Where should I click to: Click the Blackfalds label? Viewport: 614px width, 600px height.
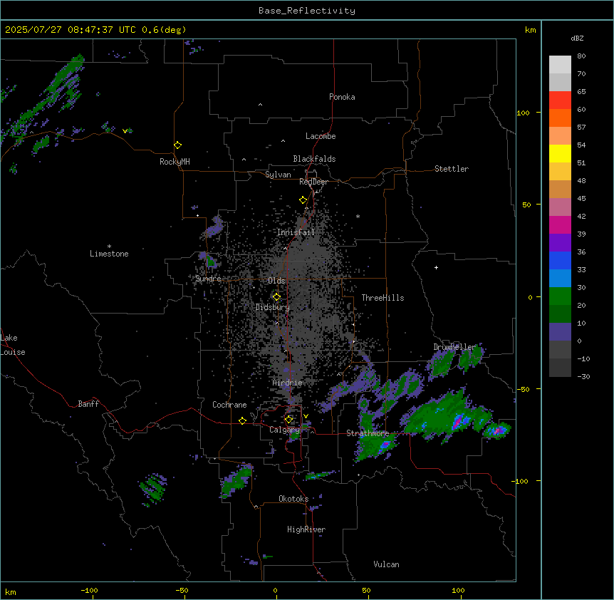[314, 159]
